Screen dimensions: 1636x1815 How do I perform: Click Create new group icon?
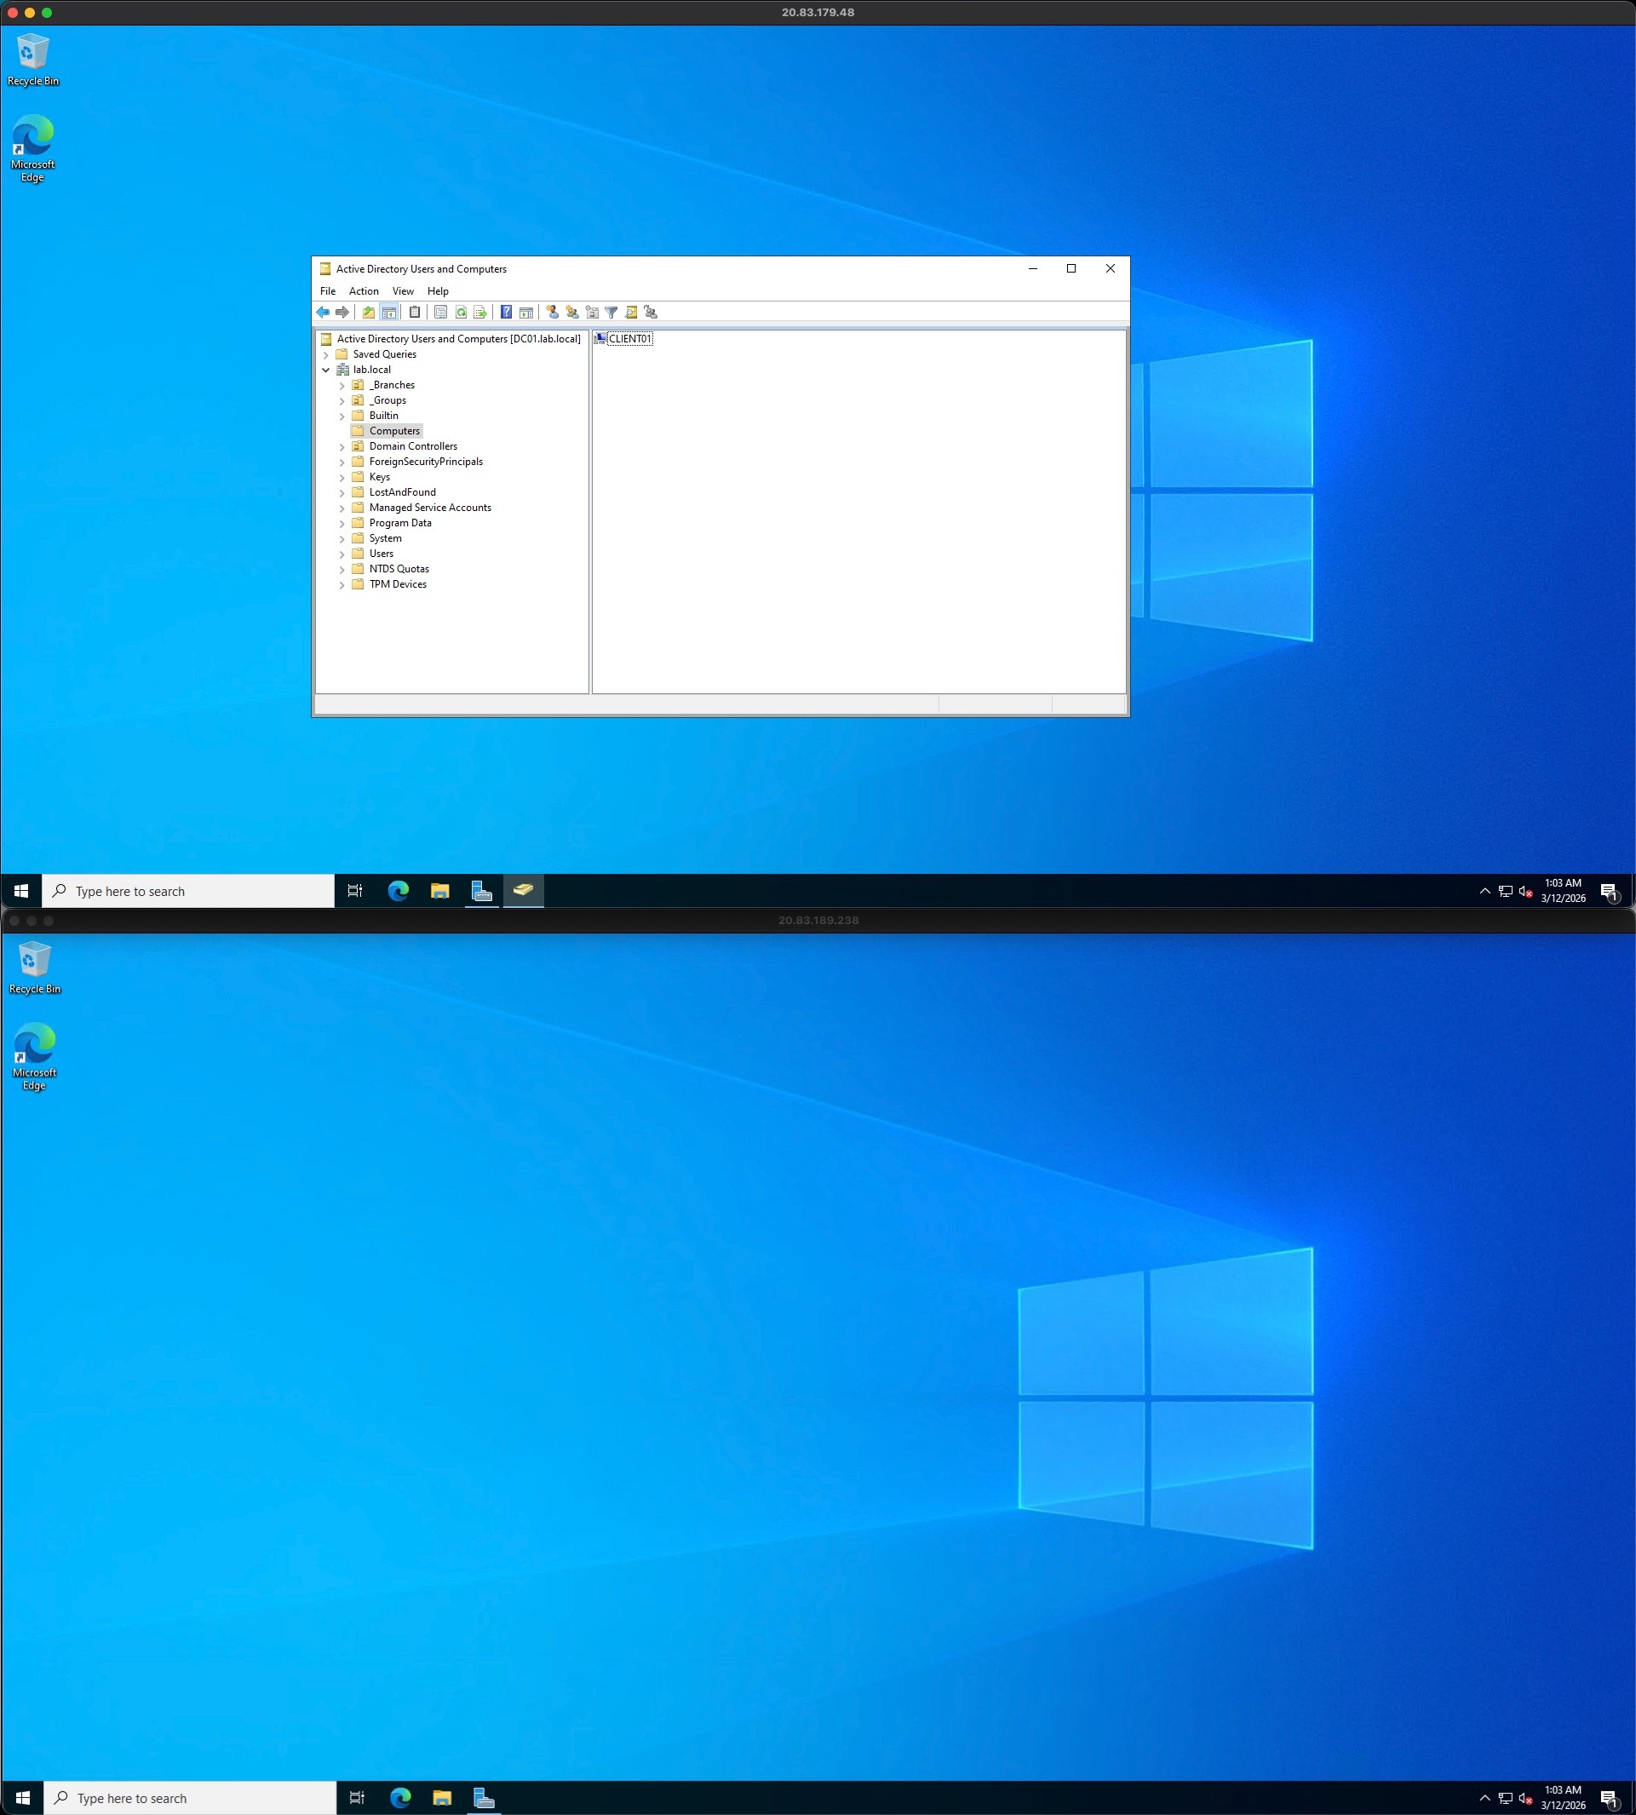[571, 312]
